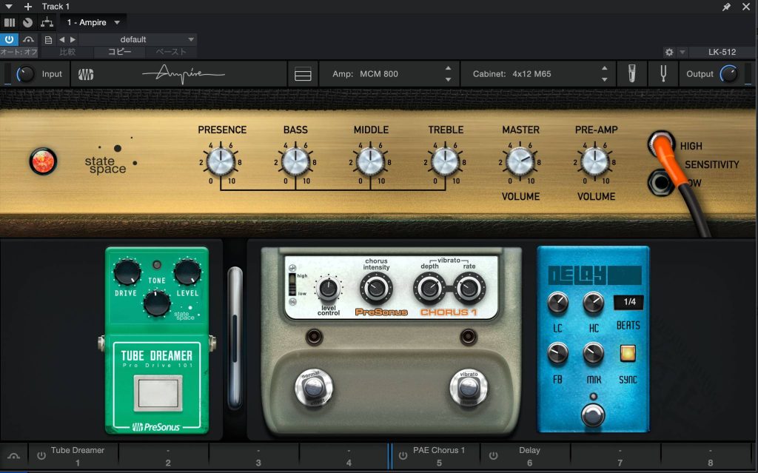Select the Delay pedal slot 6

(529, 456)
